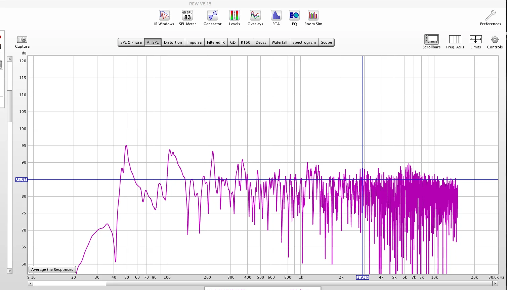
Task: Click vertical scrollbar down arrow
Action: coord(10,271)
